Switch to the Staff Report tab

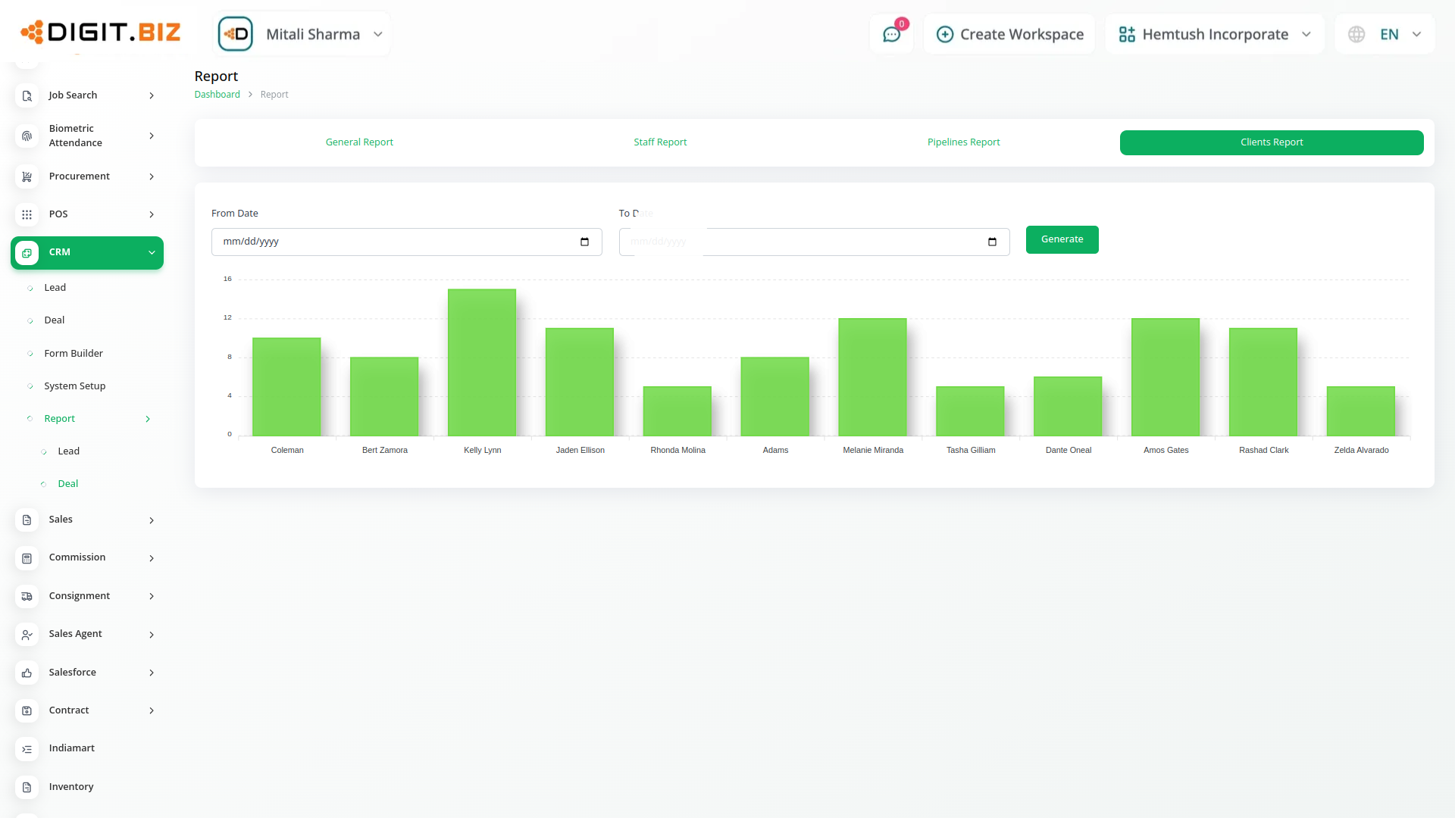(660, 142)
